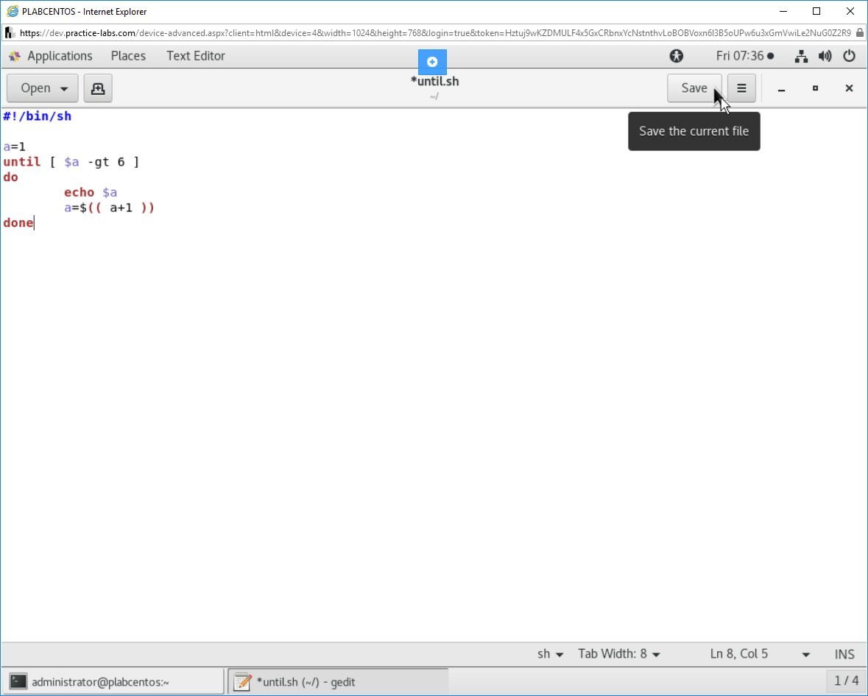Click the blue remote session pin icon
This screenshot has width=868, height=696.
point(432,62)
